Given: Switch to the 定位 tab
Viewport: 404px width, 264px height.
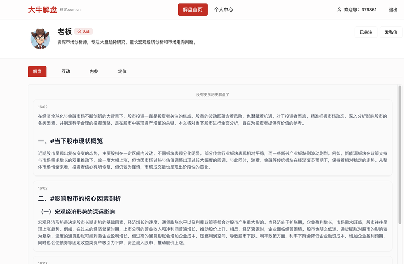Looking at the screenshot, I should (122, 72).
